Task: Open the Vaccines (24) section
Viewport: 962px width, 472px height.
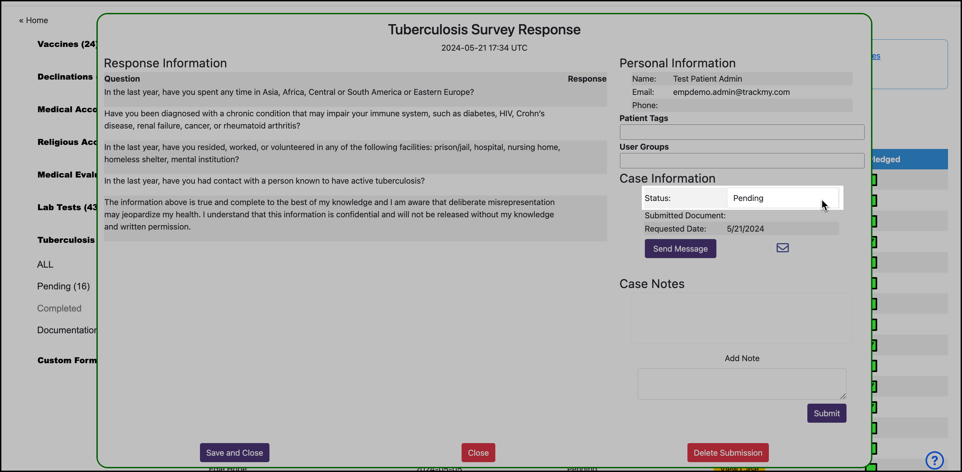Action: [x=66, y=44]
